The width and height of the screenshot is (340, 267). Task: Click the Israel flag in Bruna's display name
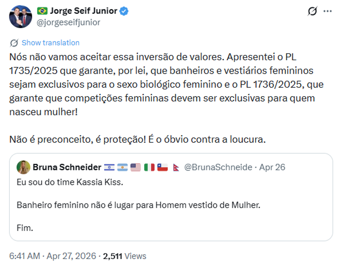(x=109, y=167)
